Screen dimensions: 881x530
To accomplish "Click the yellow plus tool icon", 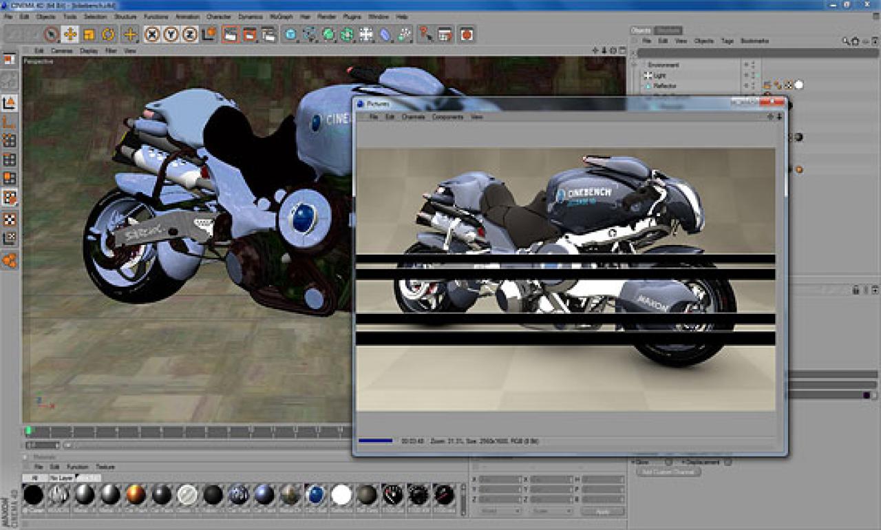I will [130, 34].
